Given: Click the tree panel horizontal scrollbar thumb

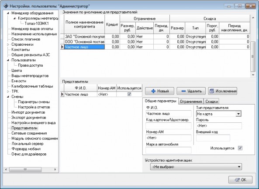Looking at the screenshot, I should 25,169.
